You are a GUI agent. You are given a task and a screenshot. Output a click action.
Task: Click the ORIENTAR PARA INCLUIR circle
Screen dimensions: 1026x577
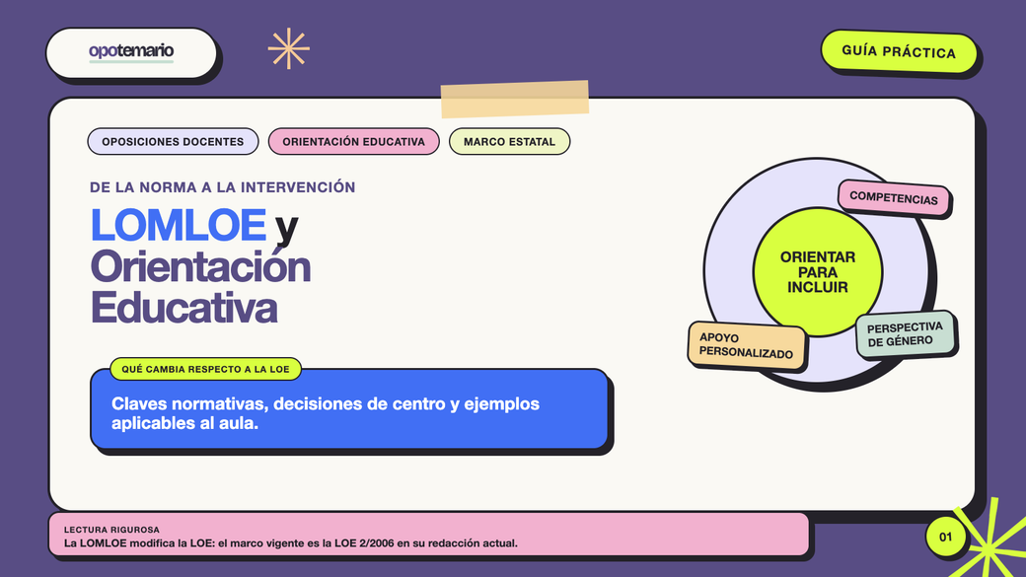click(817, 272)
